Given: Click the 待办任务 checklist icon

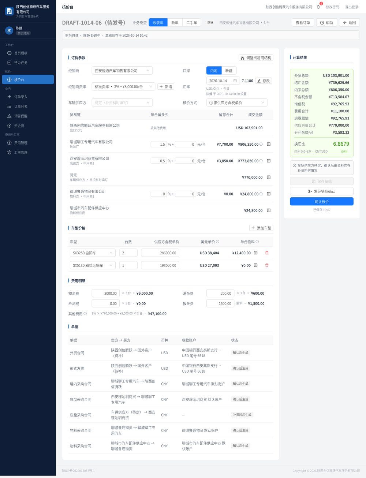Looking at the screenshot, I should coord(10,63).
